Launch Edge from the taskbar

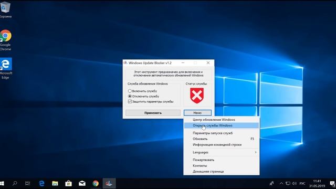tap(41, 183)
